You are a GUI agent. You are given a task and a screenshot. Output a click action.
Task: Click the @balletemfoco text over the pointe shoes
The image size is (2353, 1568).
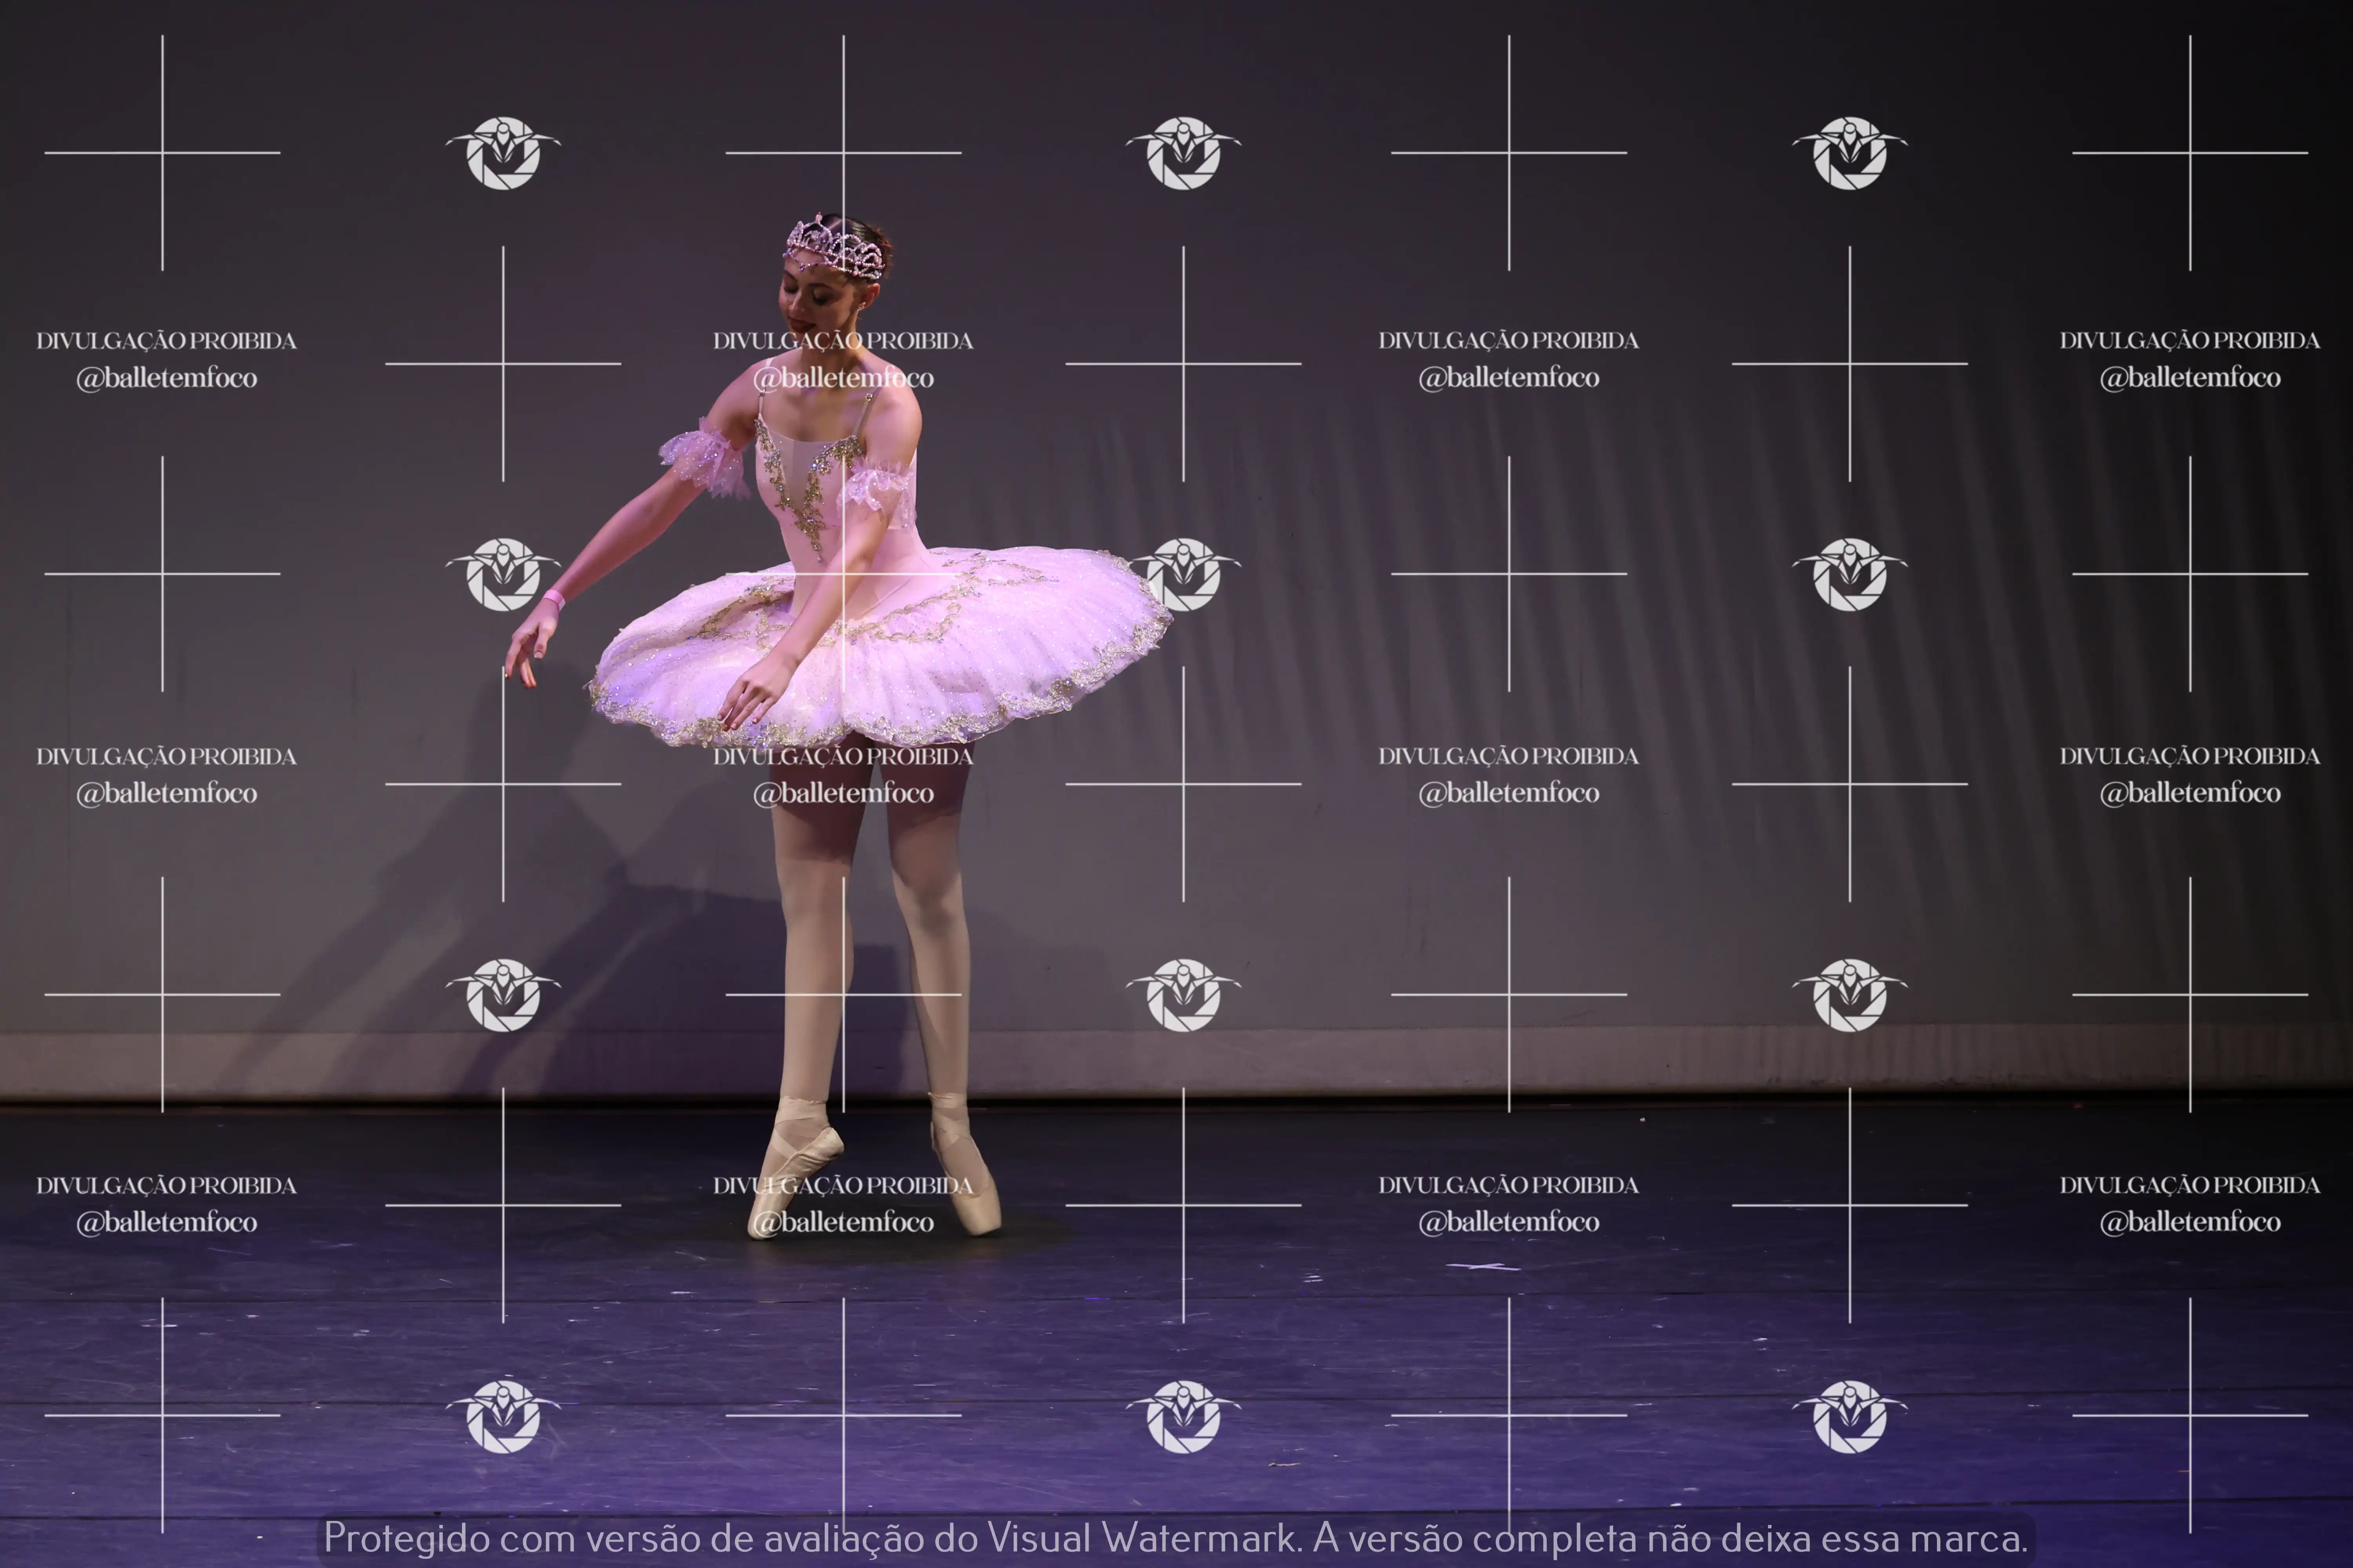[x=844, y=1222]
